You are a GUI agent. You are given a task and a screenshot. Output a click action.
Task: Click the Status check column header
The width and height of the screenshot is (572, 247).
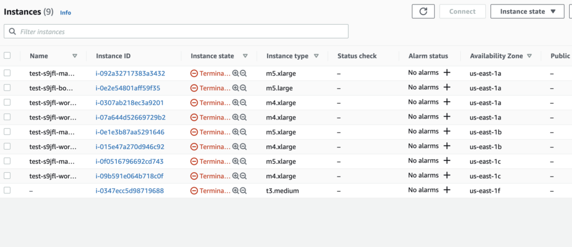tap(357, 56)
